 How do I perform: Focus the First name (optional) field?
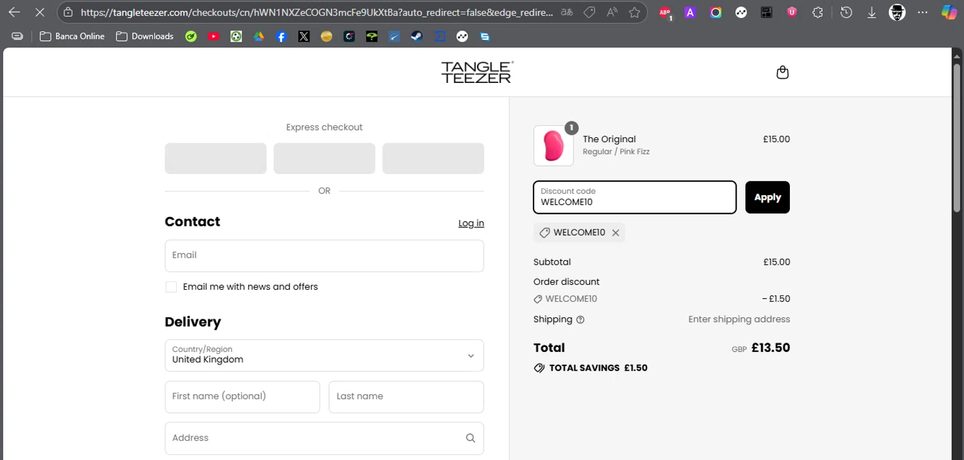pyautogui.click(x=242, y=397)
